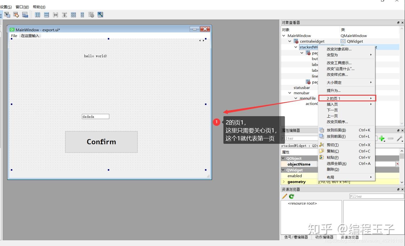405x246 pixels.
Task: Apply vertical layout from toolbar
Action: click(46, 15)
